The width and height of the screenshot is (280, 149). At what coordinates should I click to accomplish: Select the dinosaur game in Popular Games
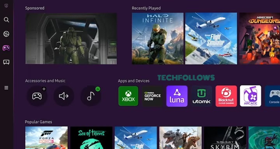tap(180, 138)
